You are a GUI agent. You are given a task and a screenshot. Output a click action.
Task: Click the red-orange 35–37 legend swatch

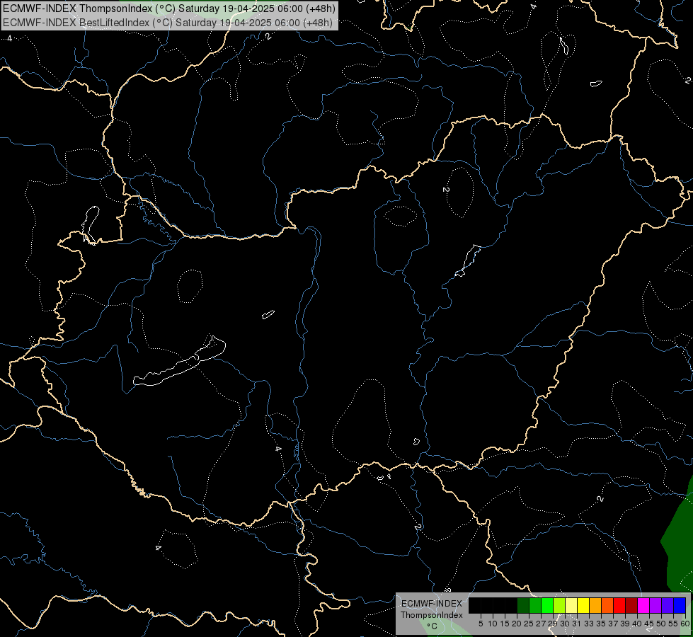coord(607,605)
